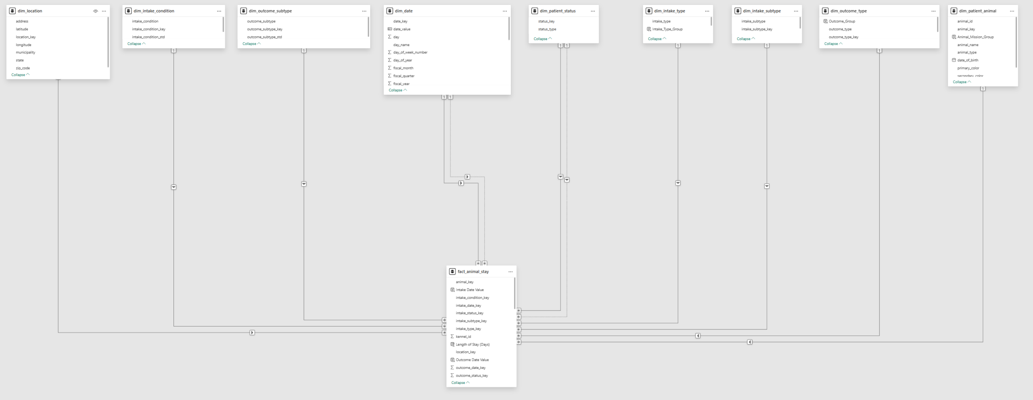Toggle visibility eye icon on dim_location table
Image resolution: width=1033 pixels, height=400 pixels.
click(95, 11)
